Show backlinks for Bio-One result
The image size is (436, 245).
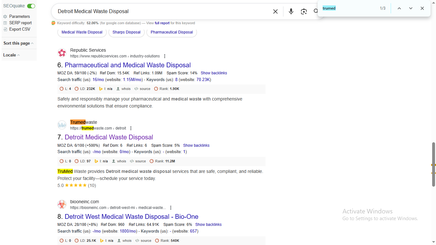(x=208, y=225)
